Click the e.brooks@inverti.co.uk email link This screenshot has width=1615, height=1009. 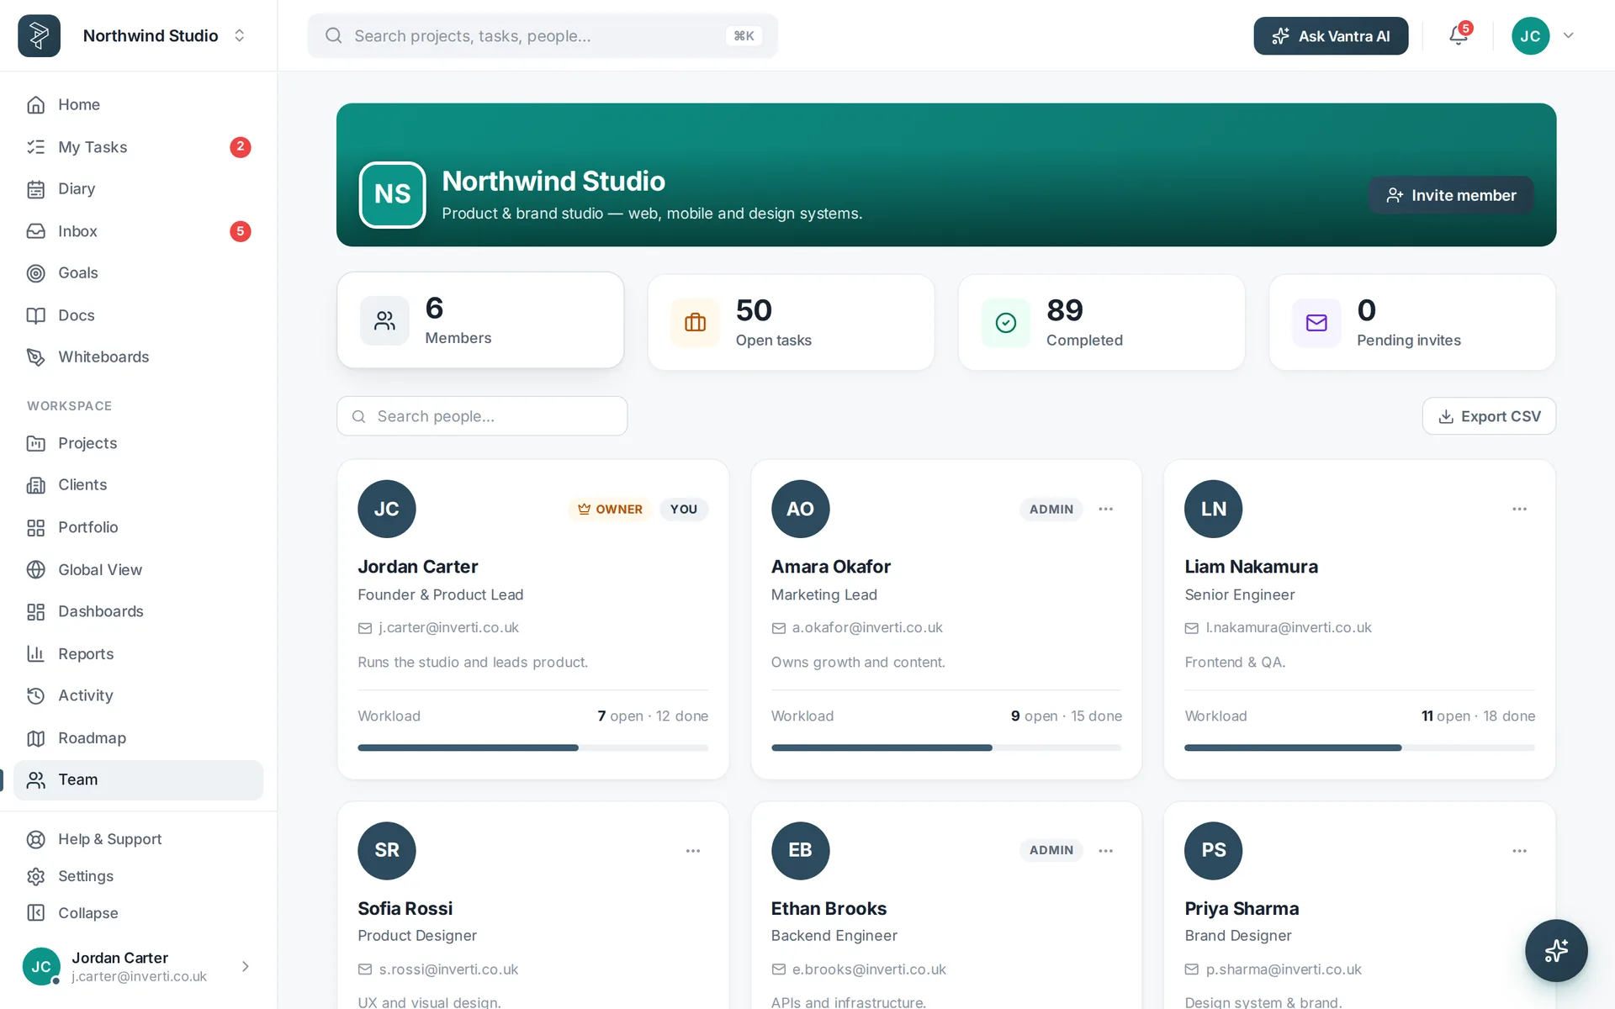pos(869,969)
